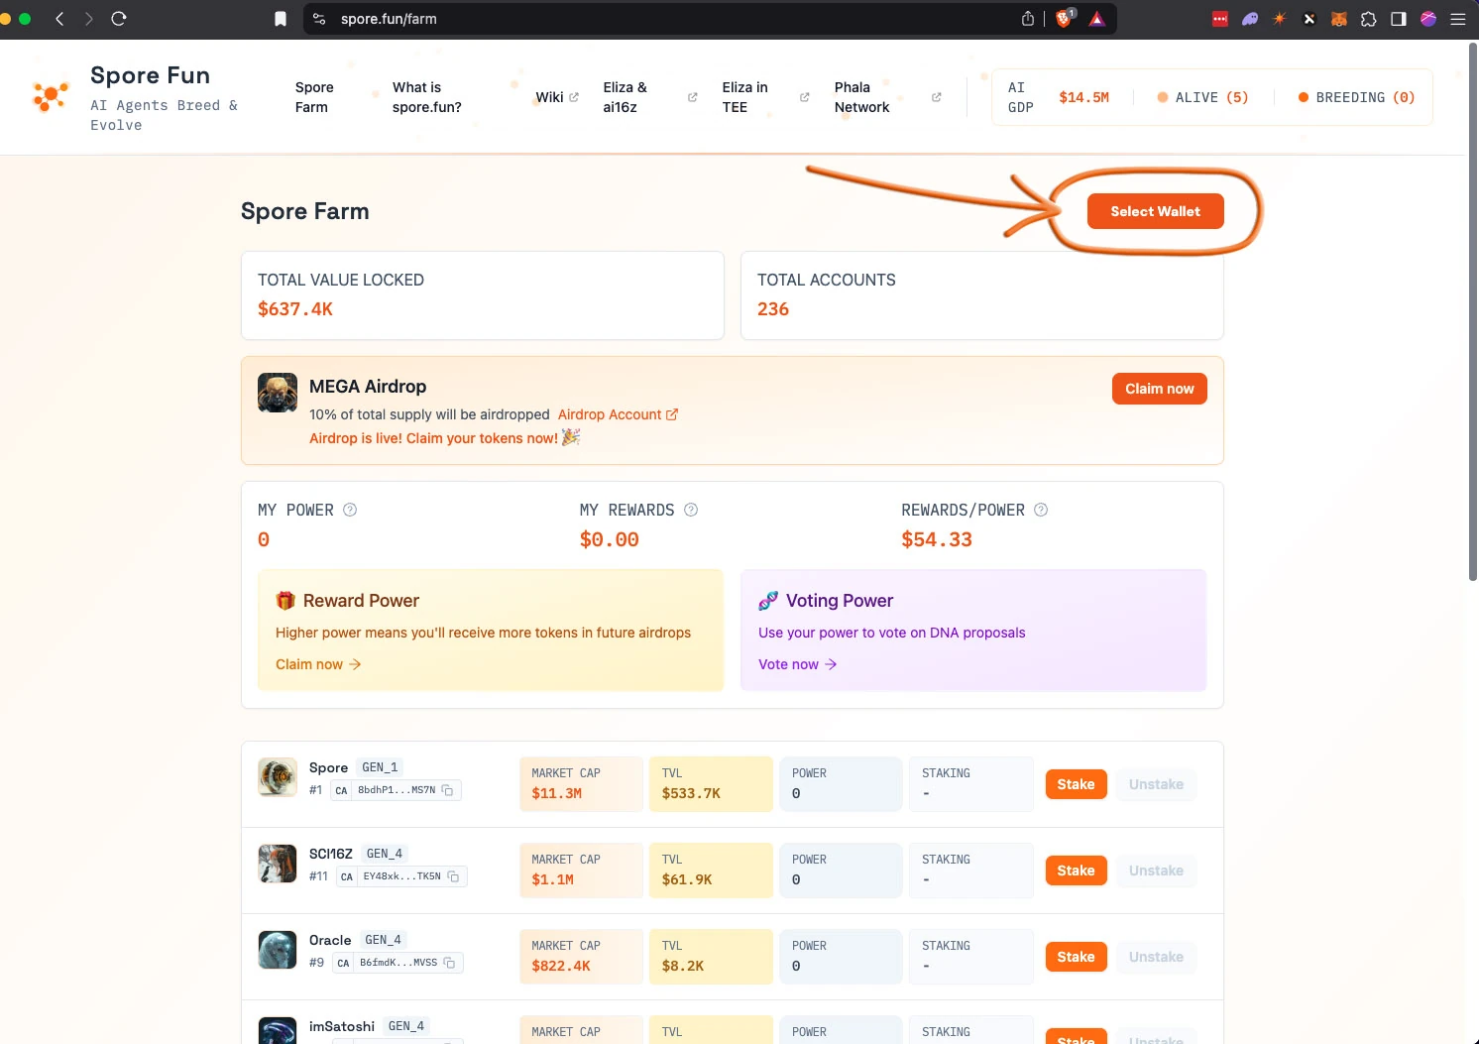
Task: Copy the Oracle contract address B6fmdK...MVSS
Action: pyautogui.click(x=449, y=963)
